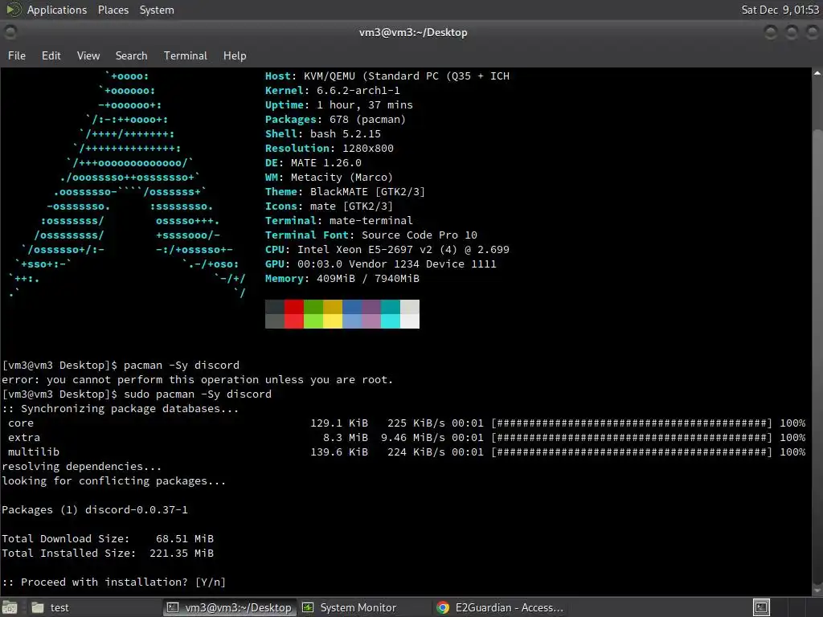
Task: Open the System menu
Action: pyautogui.click(x=157, y=10)
